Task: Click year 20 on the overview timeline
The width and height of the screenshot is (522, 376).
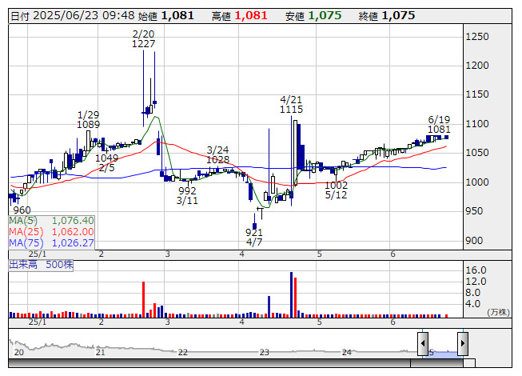Action: coord(19,352)
